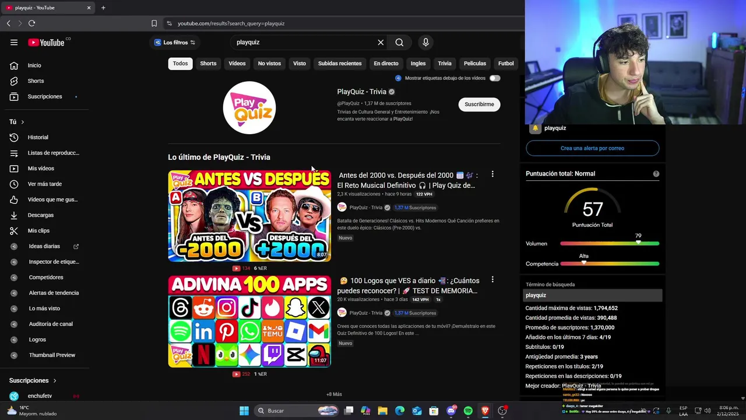
Task: Click the Suscribirme button
Action: point(479,104)
